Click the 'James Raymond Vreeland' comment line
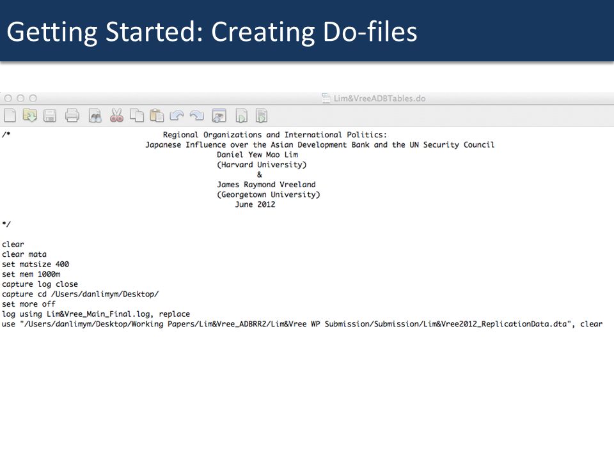 pyautogui.click(x=266, y=185)
